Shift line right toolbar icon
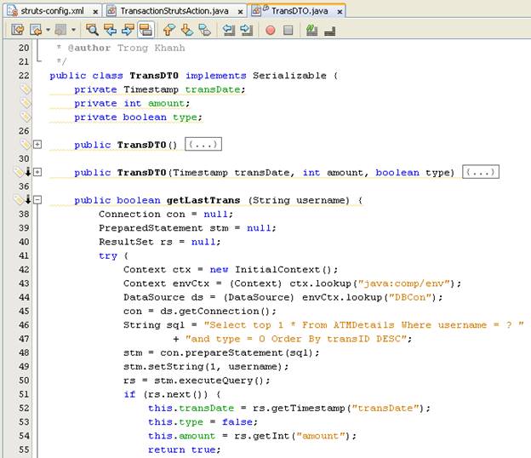 [x=247, y=30]
